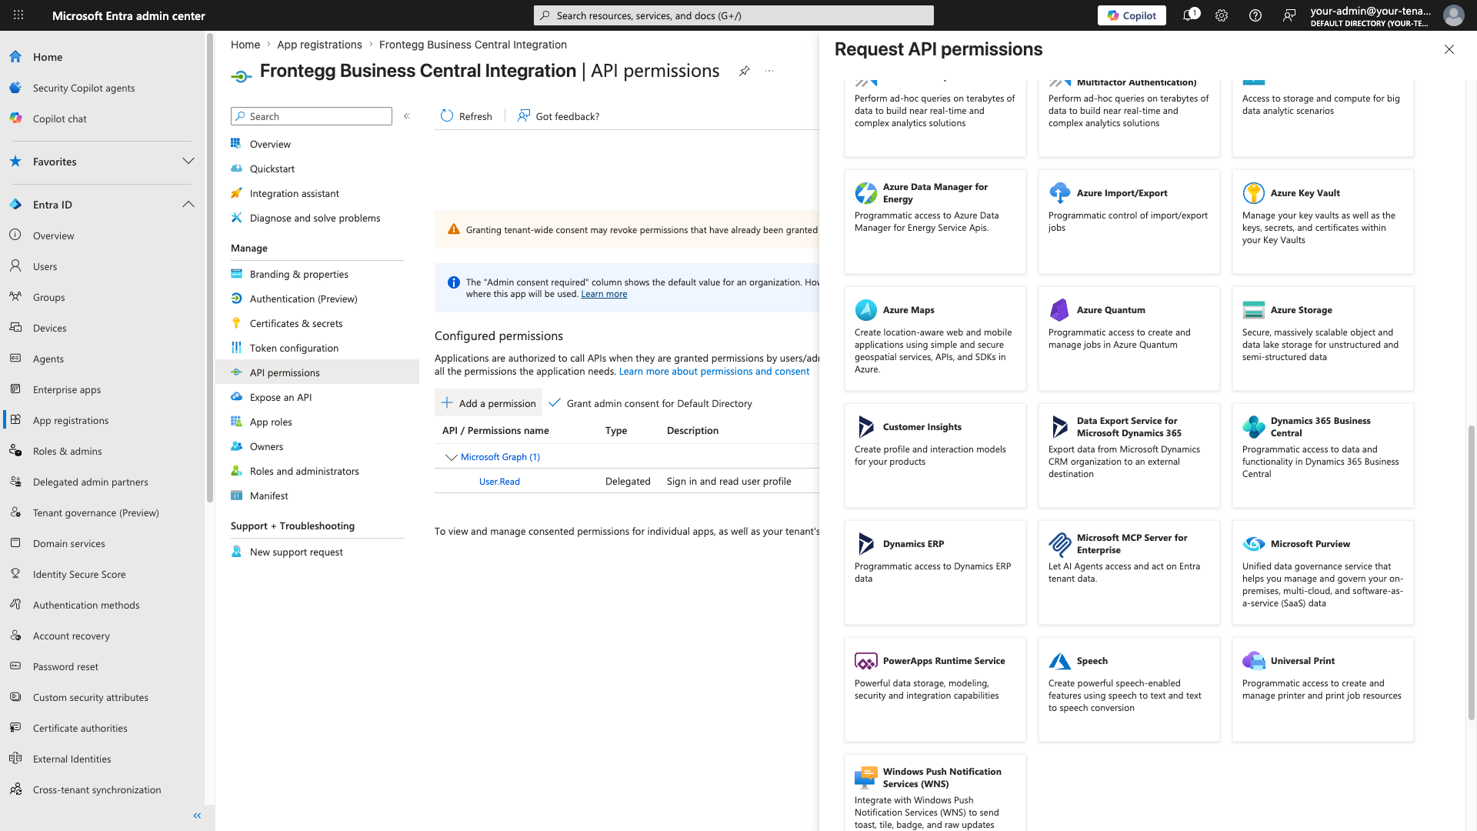Viewport: 1477px width, 831px height.
Task: Focus the top search resources bar
Action: [x=734, y=15]
